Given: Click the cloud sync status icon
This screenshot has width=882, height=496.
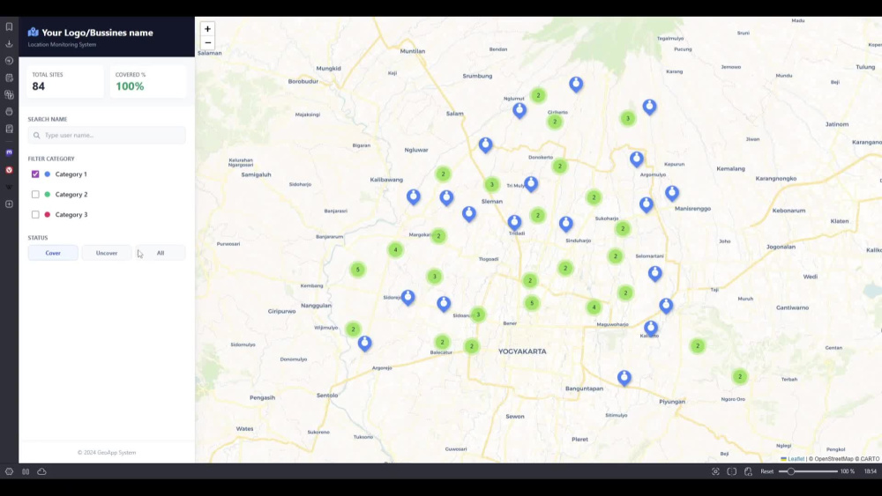Looking at the screenshot, I should (x=41, y=471).
